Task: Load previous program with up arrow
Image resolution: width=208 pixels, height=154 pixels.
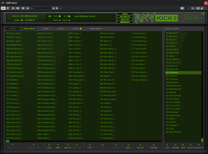Action: coord(53,8)
